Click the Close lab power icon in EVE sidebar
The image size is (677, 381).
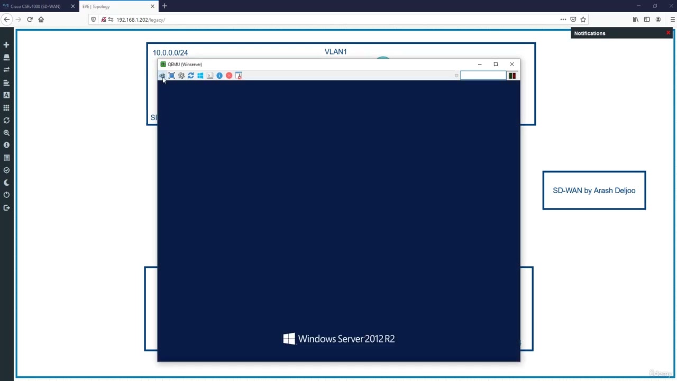(6, 195)
